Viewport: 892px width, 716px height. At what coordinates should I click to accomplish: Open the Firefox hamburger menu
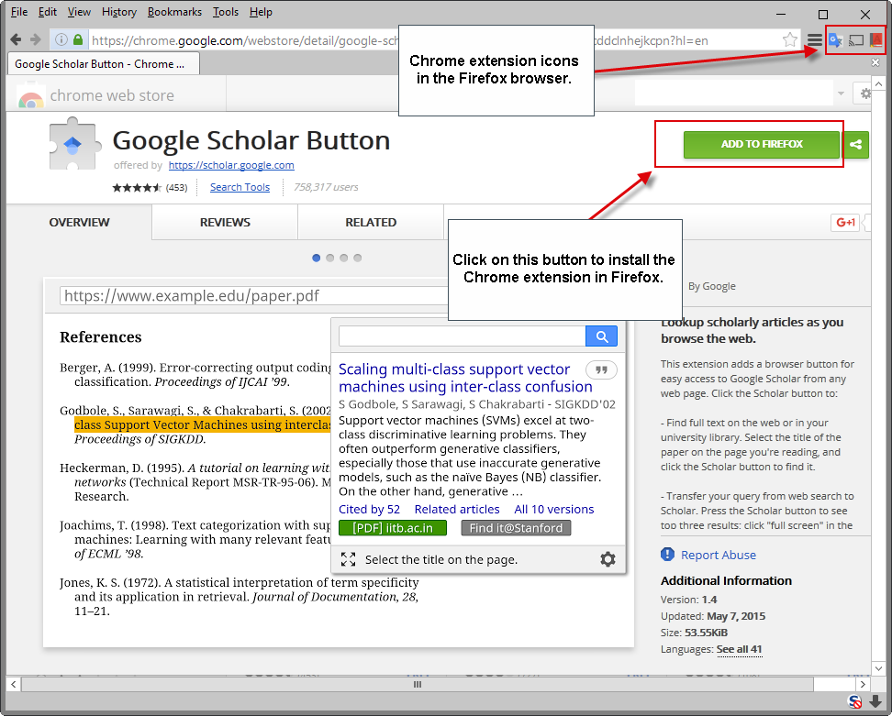(815, 39)
